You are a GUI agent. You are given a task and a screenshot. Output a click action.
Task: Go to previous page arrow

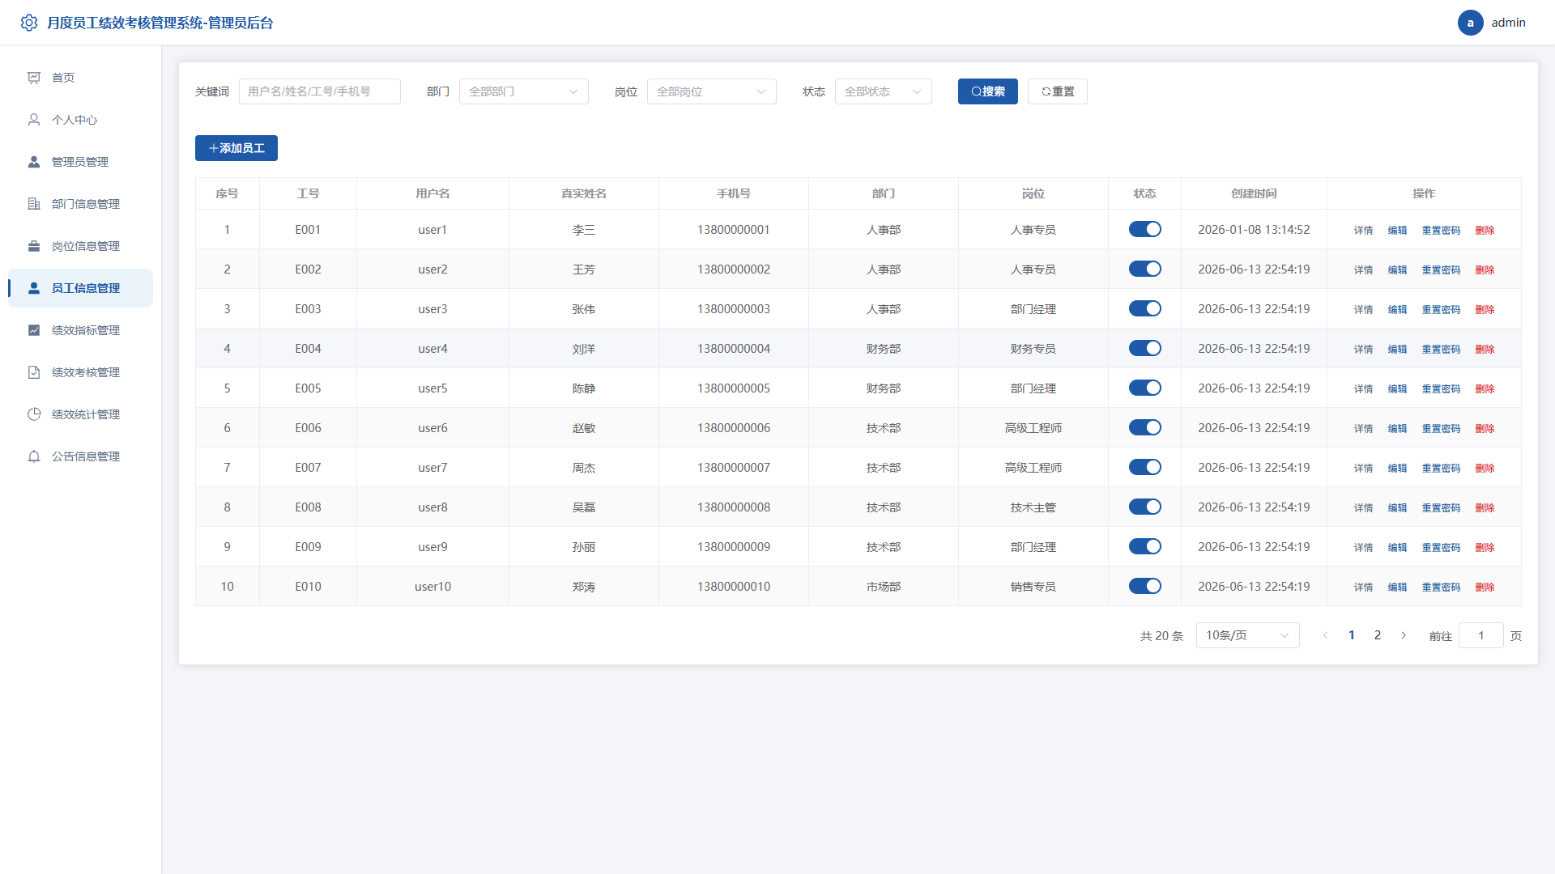[x=1325, y=635]
